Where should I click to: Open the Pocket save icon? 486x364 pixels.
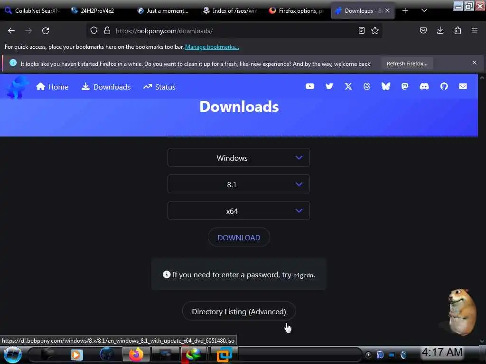click(423, 30)
